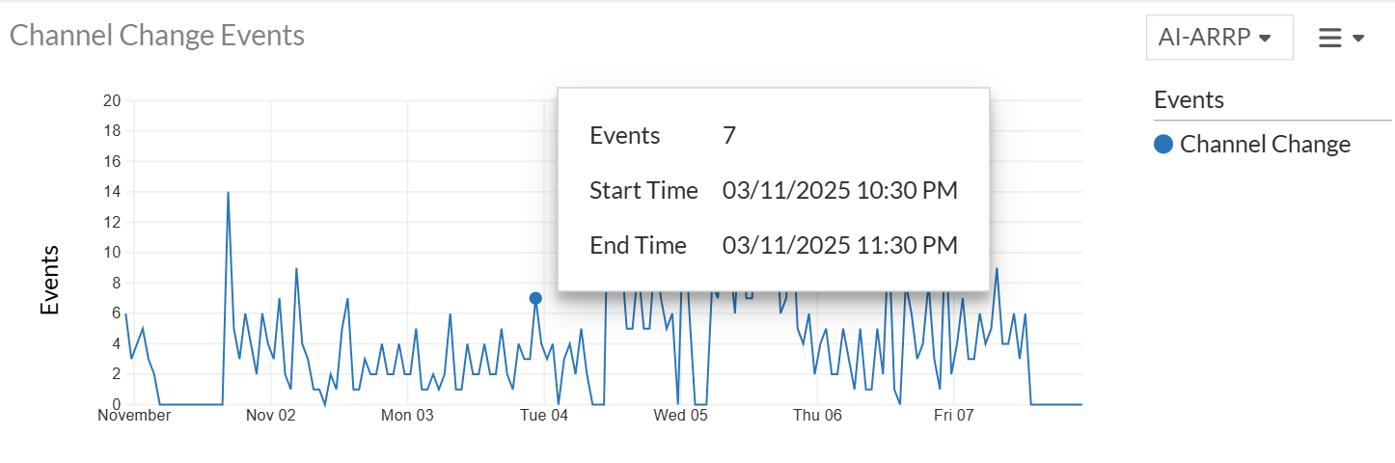1395x463 pixels.
Task: Expand the AI-ARRP dropdown
Action: tap(1219, 38)
